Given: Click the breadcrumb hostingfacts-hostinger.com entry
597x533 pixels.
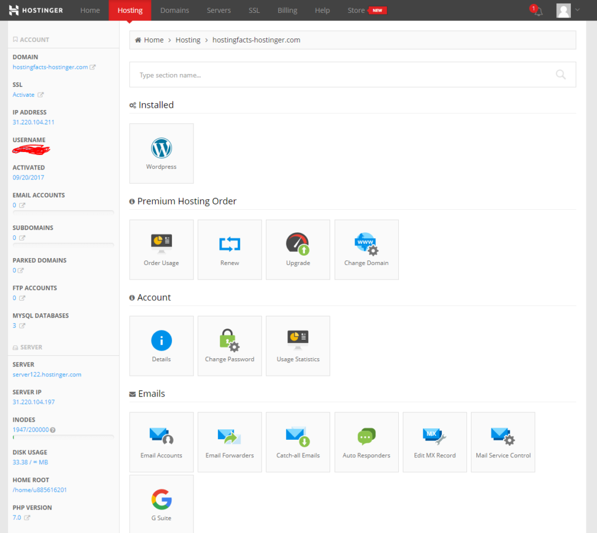Looking at the screenshot, I should tap(257, 40).
